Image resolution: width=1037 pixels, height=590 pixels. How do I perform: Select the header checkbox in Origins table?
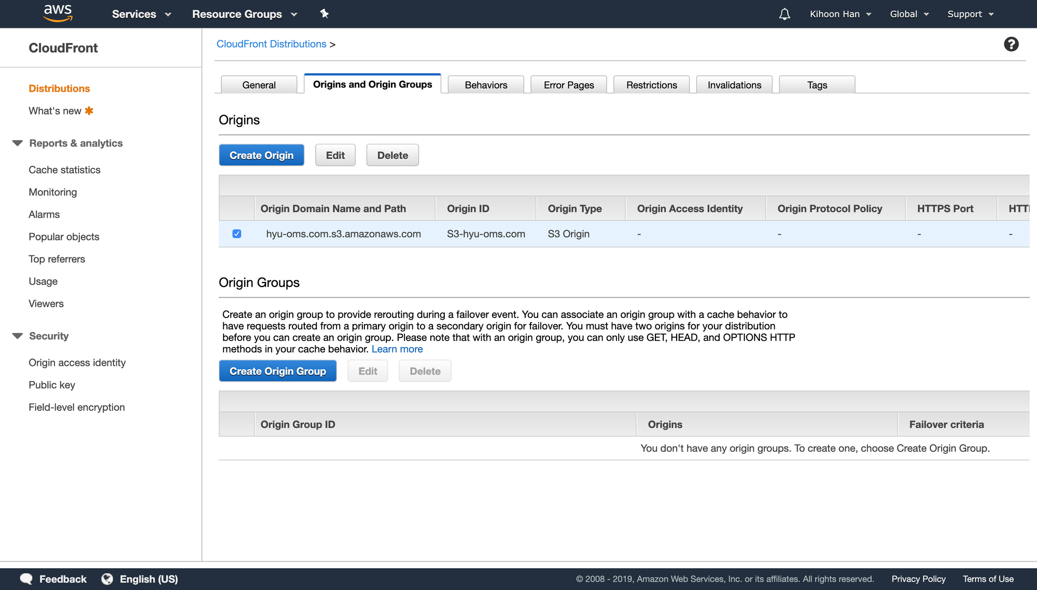[x=236, y=208]
